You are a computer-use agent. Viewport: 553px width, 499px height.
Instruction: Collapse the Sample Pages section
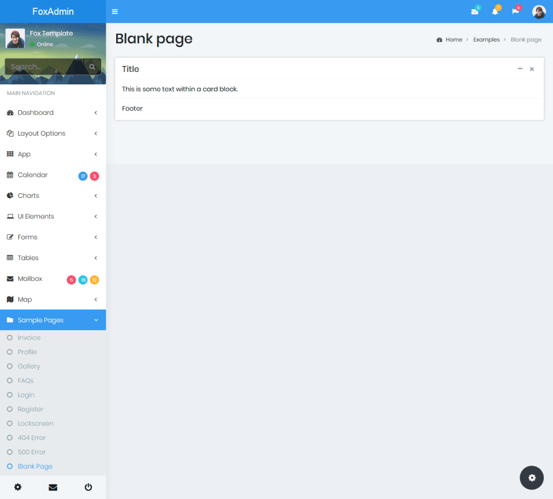[41, 320]
